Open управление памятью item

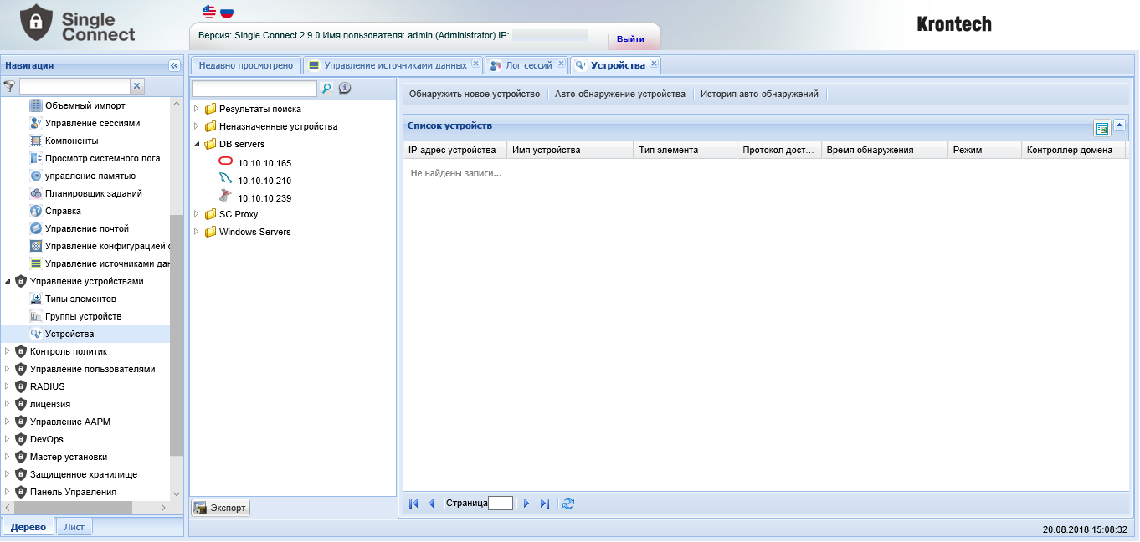pyautogui.click(x=90, y=176)
